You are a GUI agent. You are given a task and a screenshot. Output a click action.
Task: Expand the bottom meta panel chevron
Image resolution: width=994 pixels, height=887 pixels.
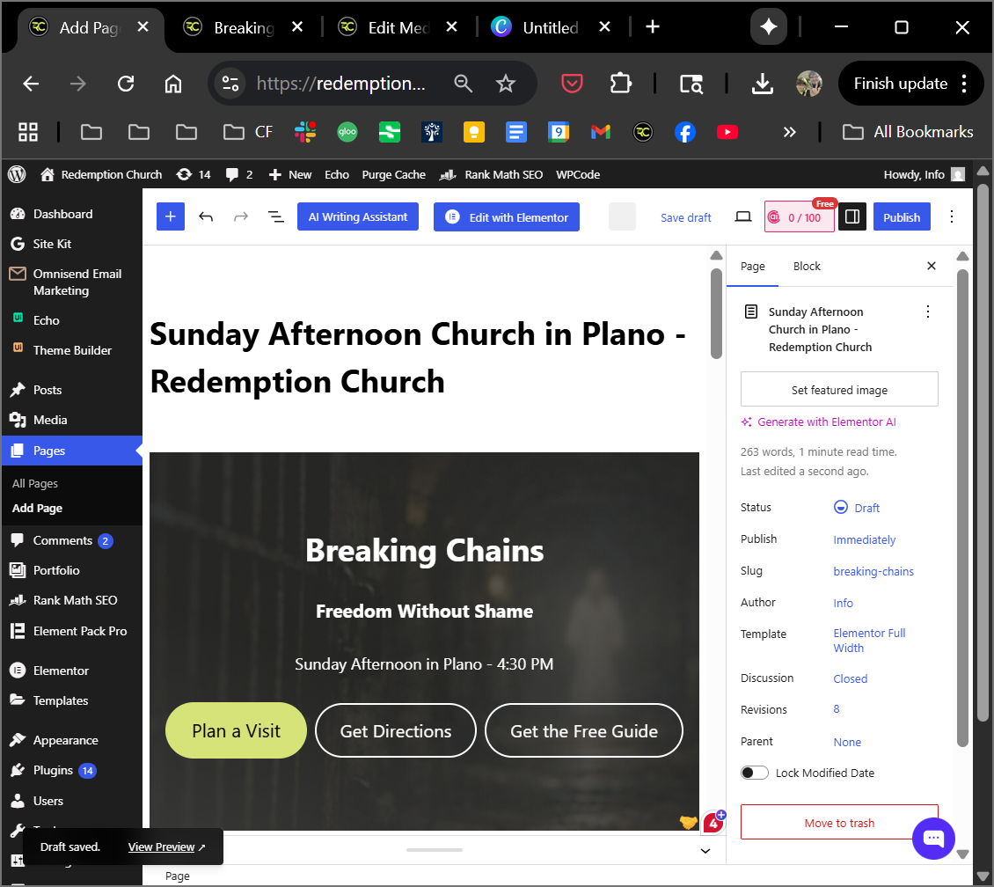coord(705,851)
